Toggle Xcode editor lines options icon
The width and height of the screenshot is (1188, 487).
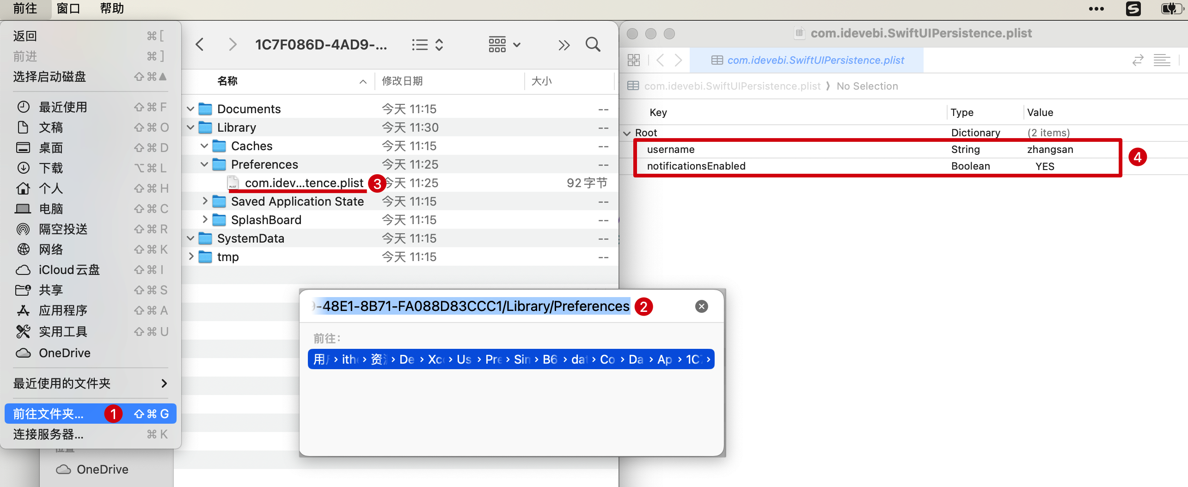click(1162, 60)
